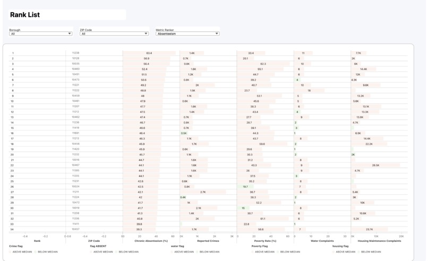428x261 pixels.
Task: Click the Water Complaints axis title
Action: coord(322,241)
